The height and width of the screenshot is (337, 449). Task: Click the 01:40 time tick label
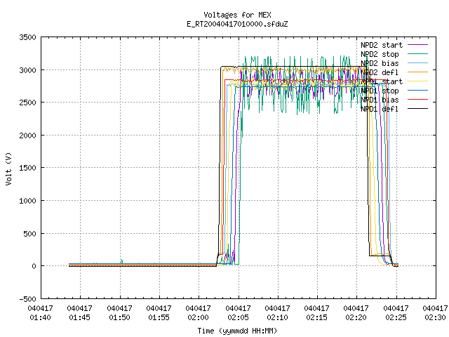coord(41,317)
